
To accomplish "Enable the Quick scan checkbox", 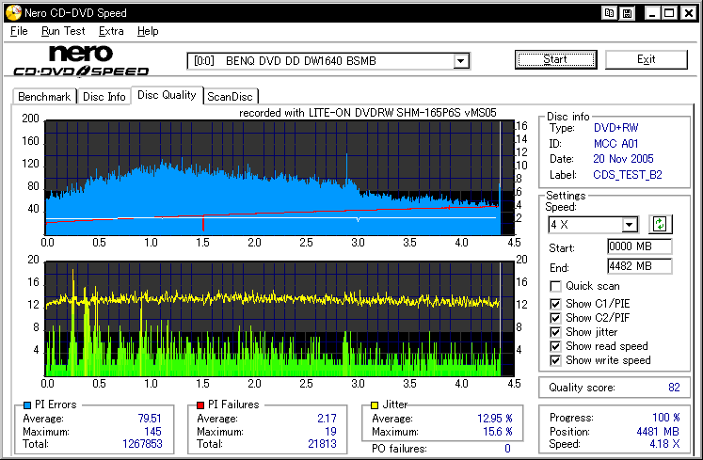I will tap(556, 286).
